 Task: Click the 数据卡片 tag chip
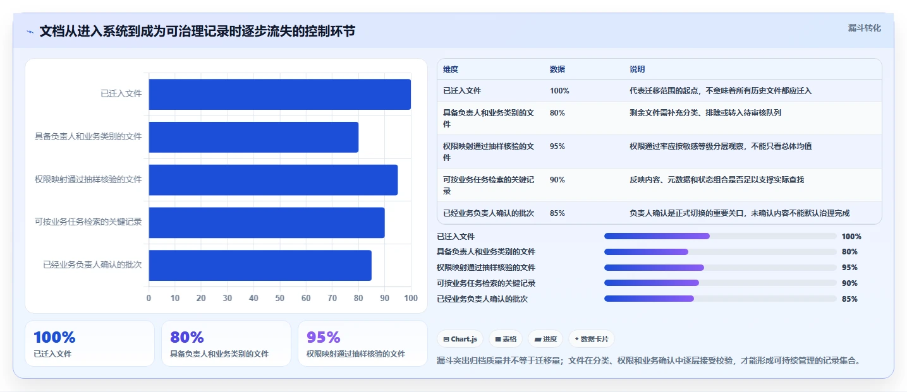pyautogui.click(x=592, y=339)
